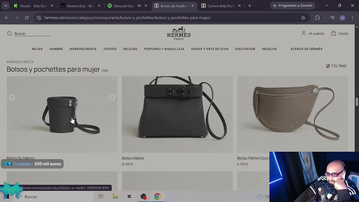This screenshot has width=359, height=202.
Task: Open the Regalos menu
Action: point(269,49)
